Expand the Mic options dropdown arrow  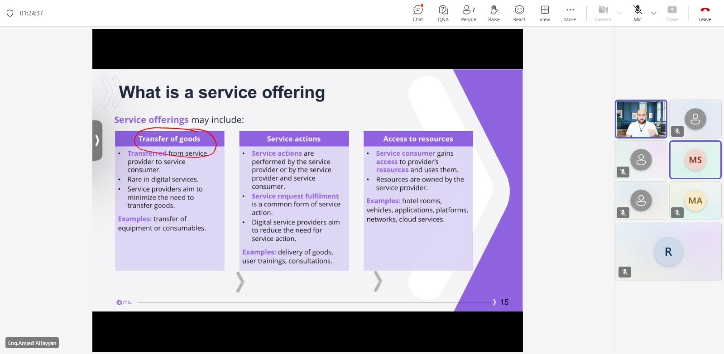pos(654,13)
